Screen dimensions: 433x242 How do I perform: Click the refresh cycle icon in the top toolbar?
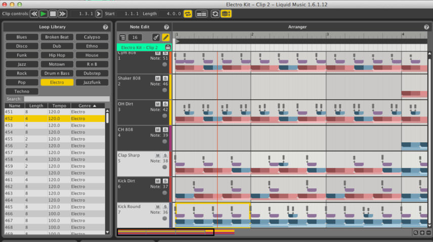[215, 14]
